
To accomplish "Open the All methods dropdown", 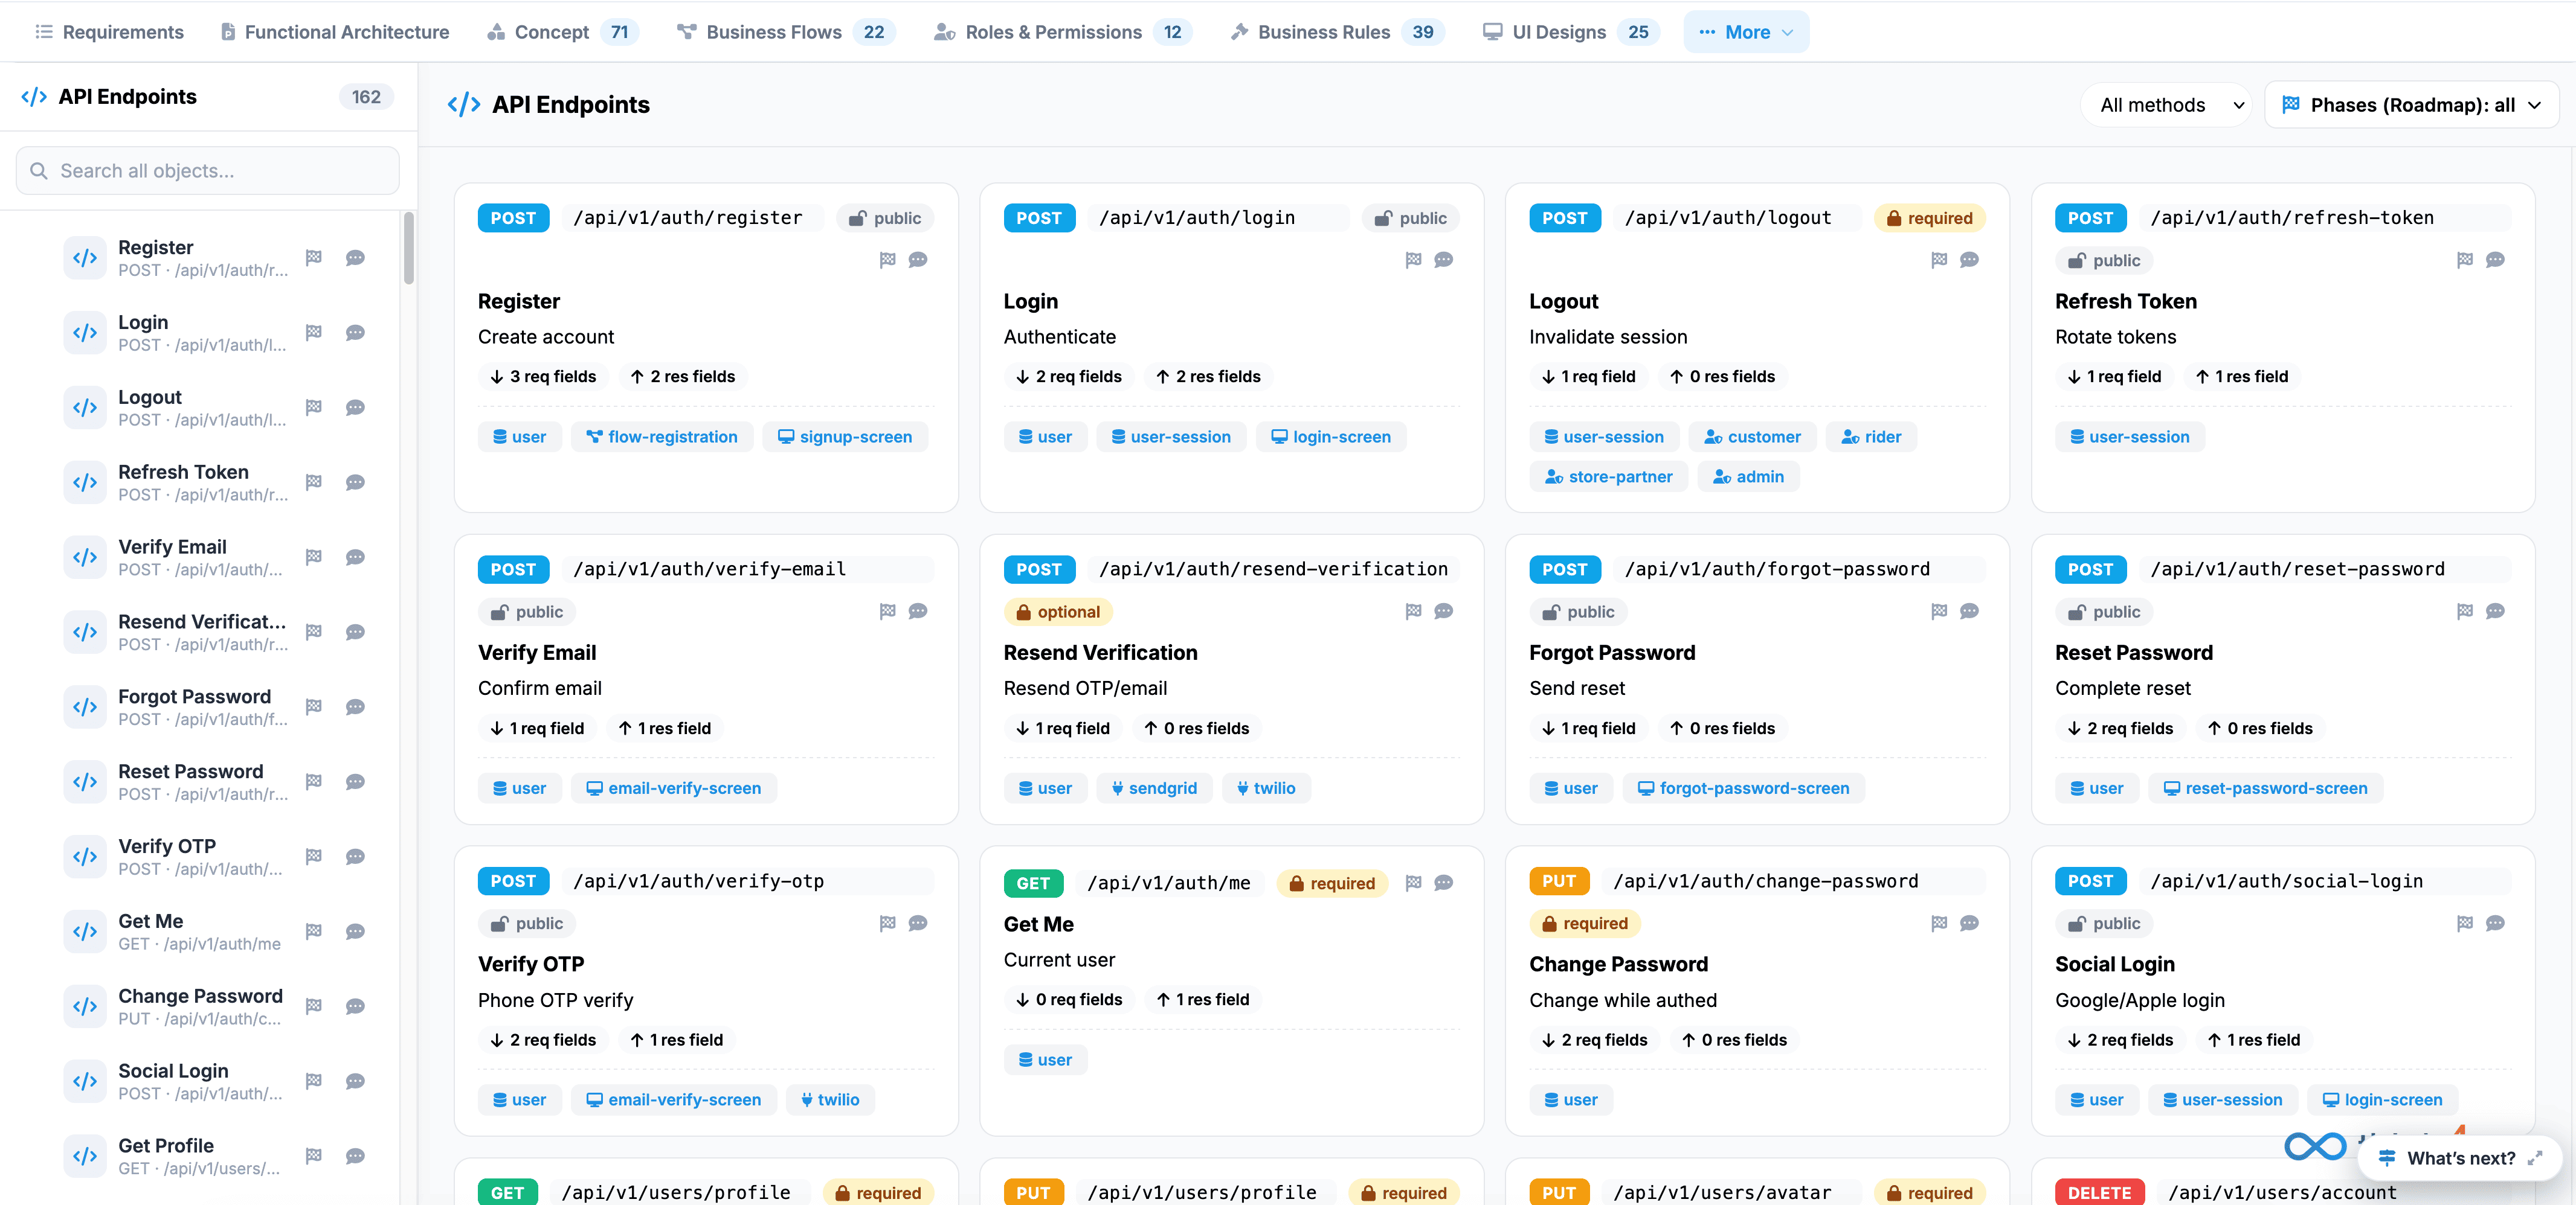I will 2166,105.
